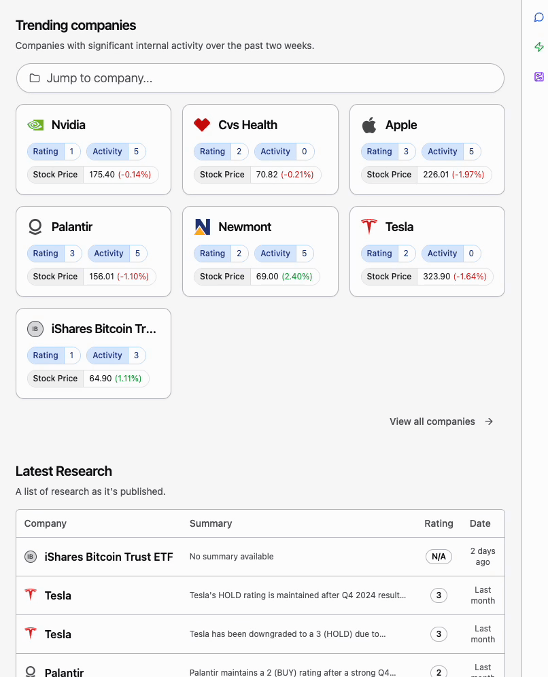Click the folder icon in search box

35,78
